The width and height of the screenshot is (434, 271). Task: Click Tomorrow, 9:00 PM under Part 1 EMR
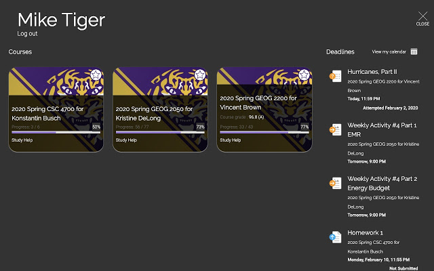(x=366, y=161)
